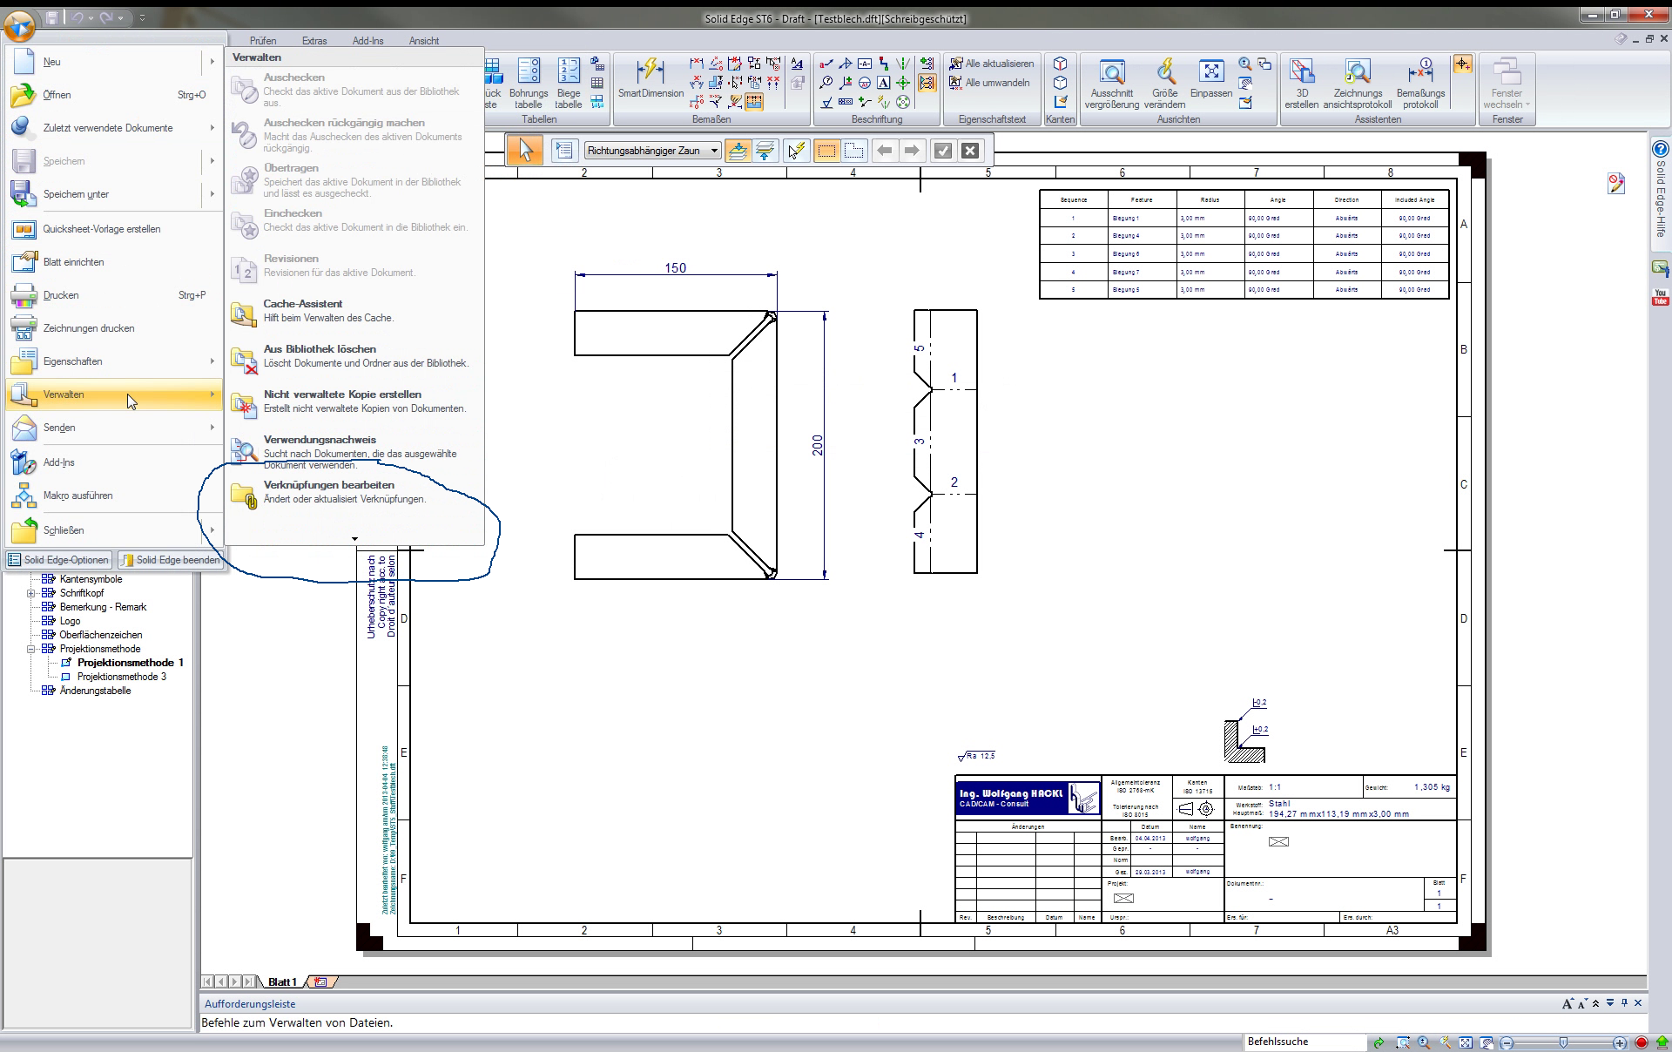Switch to the Ansicht ribbon tab
Image resolution: width=1672 pixels, height=1052 pixels.
[424, 41]
